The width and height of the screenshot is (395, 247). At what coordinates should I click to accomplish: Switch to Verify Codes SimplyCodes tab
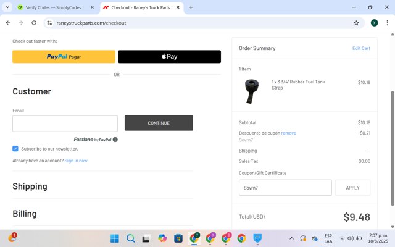click(54, 7)
